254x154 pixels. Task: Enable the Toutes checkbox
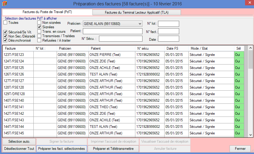(5, 23)
